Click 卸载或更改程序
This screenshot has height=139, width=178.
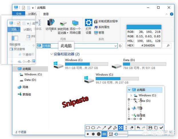pyautogui.click(x=106, y=21)
